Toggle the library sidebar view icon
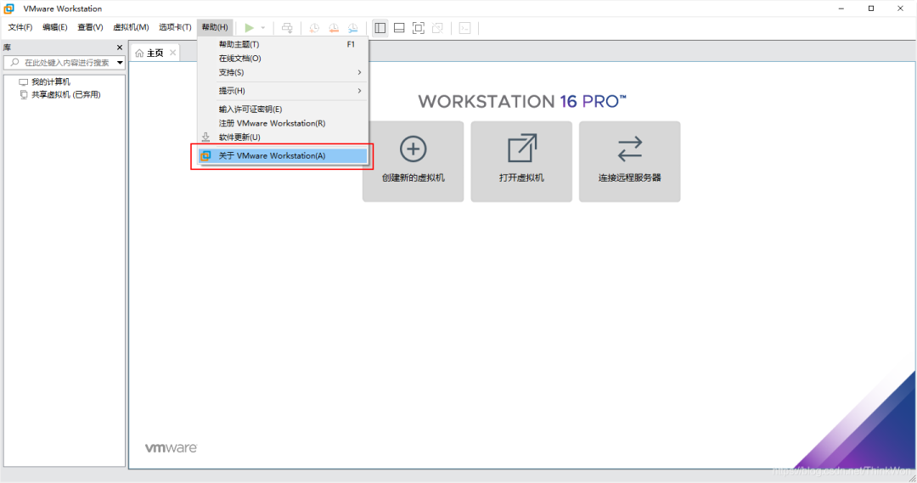The height and width of the screenshot is (483, 917). 380,27
